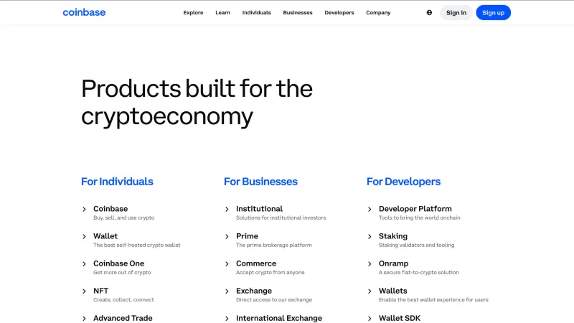This screenshot has width=574, height=323.
Task: Click 'Products built for the cryptoeconomy' headline
Action: pos(197,103)
